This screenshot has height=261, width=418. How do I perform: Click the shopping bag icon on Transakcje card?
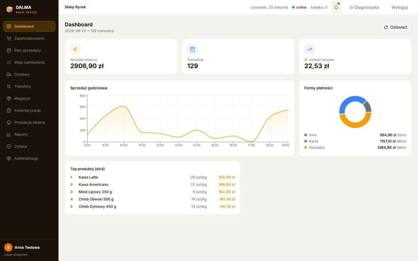(x=193, y=49)
